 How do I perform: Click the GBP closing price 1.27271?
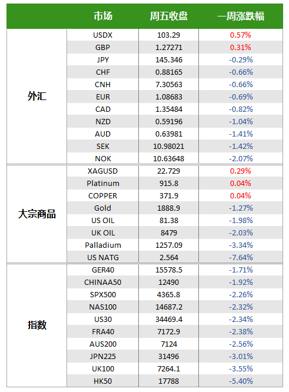[169, 48]
